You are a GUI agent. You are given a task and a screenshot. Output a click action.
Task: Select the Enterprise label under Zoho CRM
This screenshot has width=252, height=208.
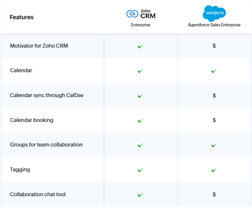[141, 25]
